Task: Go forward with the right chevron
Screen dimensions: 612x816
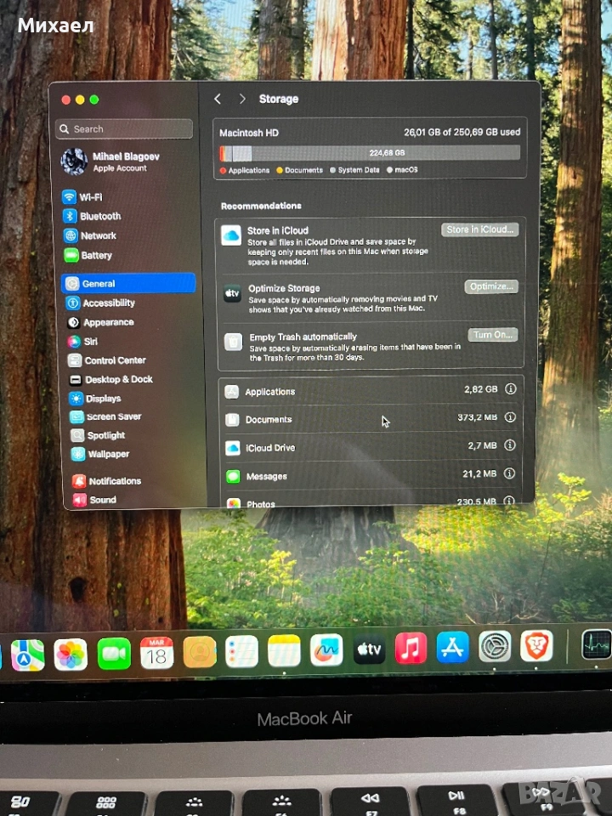Action: click(242, 99)
